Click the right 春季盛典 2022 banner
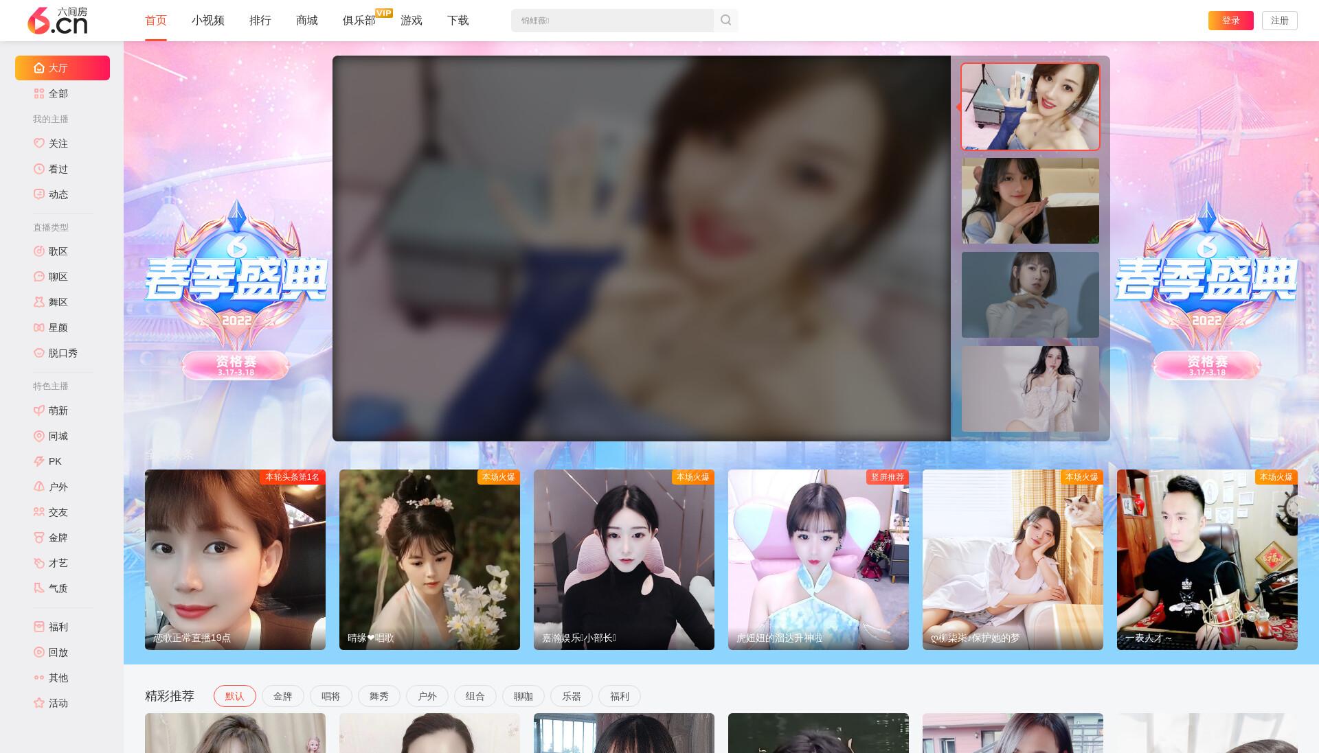This screenshot has height=753, width=1319. point(1206,290)
